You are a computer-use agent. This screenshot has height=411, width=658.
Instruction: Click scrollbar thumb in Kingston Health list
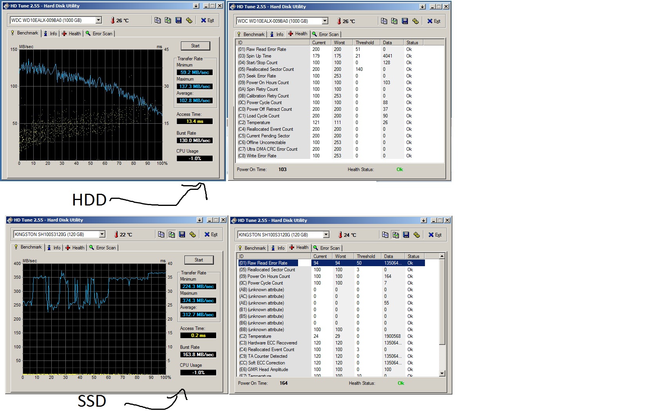coord(442,302)
